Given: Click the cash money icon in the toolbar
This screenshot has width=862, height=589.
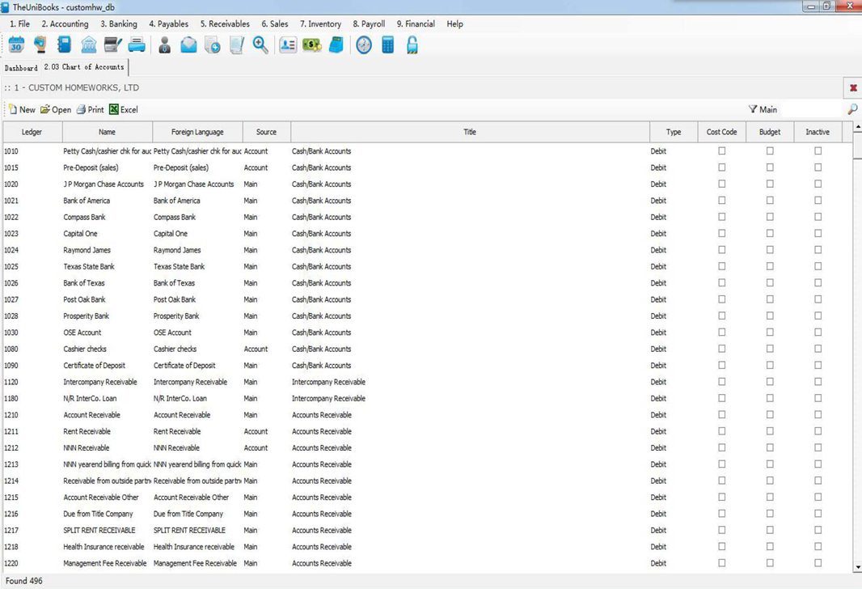Looking at the screenshot, I should (x=311, y=45).
